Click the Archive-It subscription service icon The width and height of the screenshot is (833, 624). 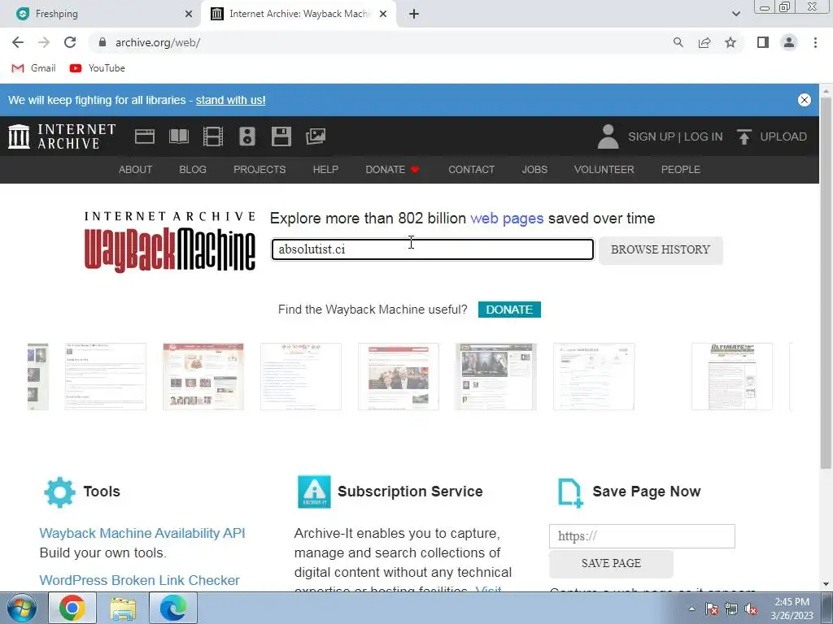[314, 492]
